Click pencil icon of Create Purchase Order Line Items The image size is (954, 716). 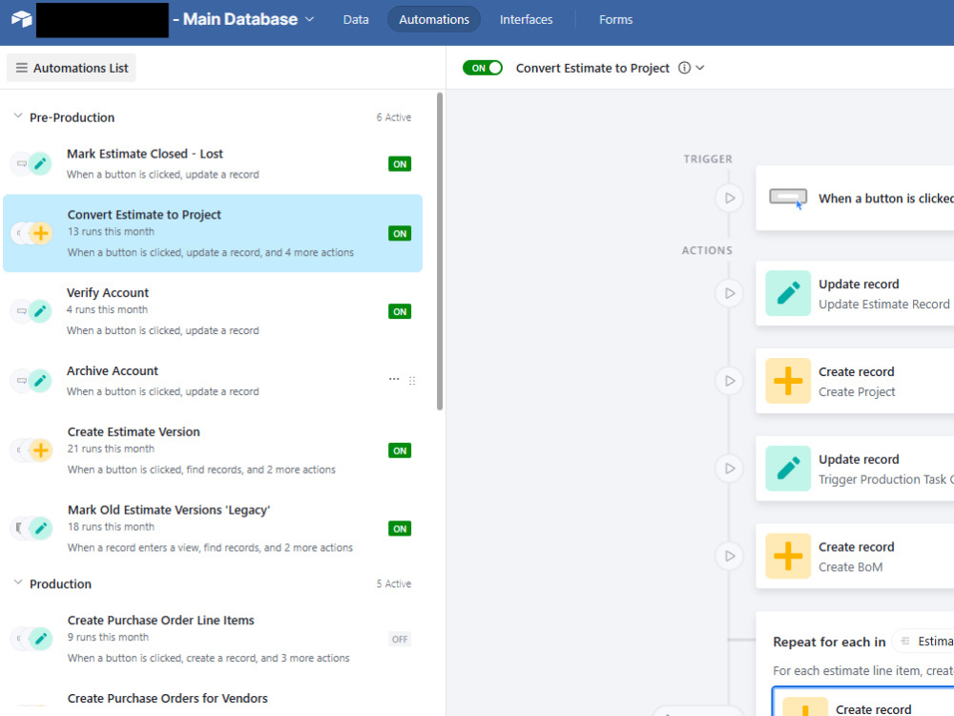40,639
